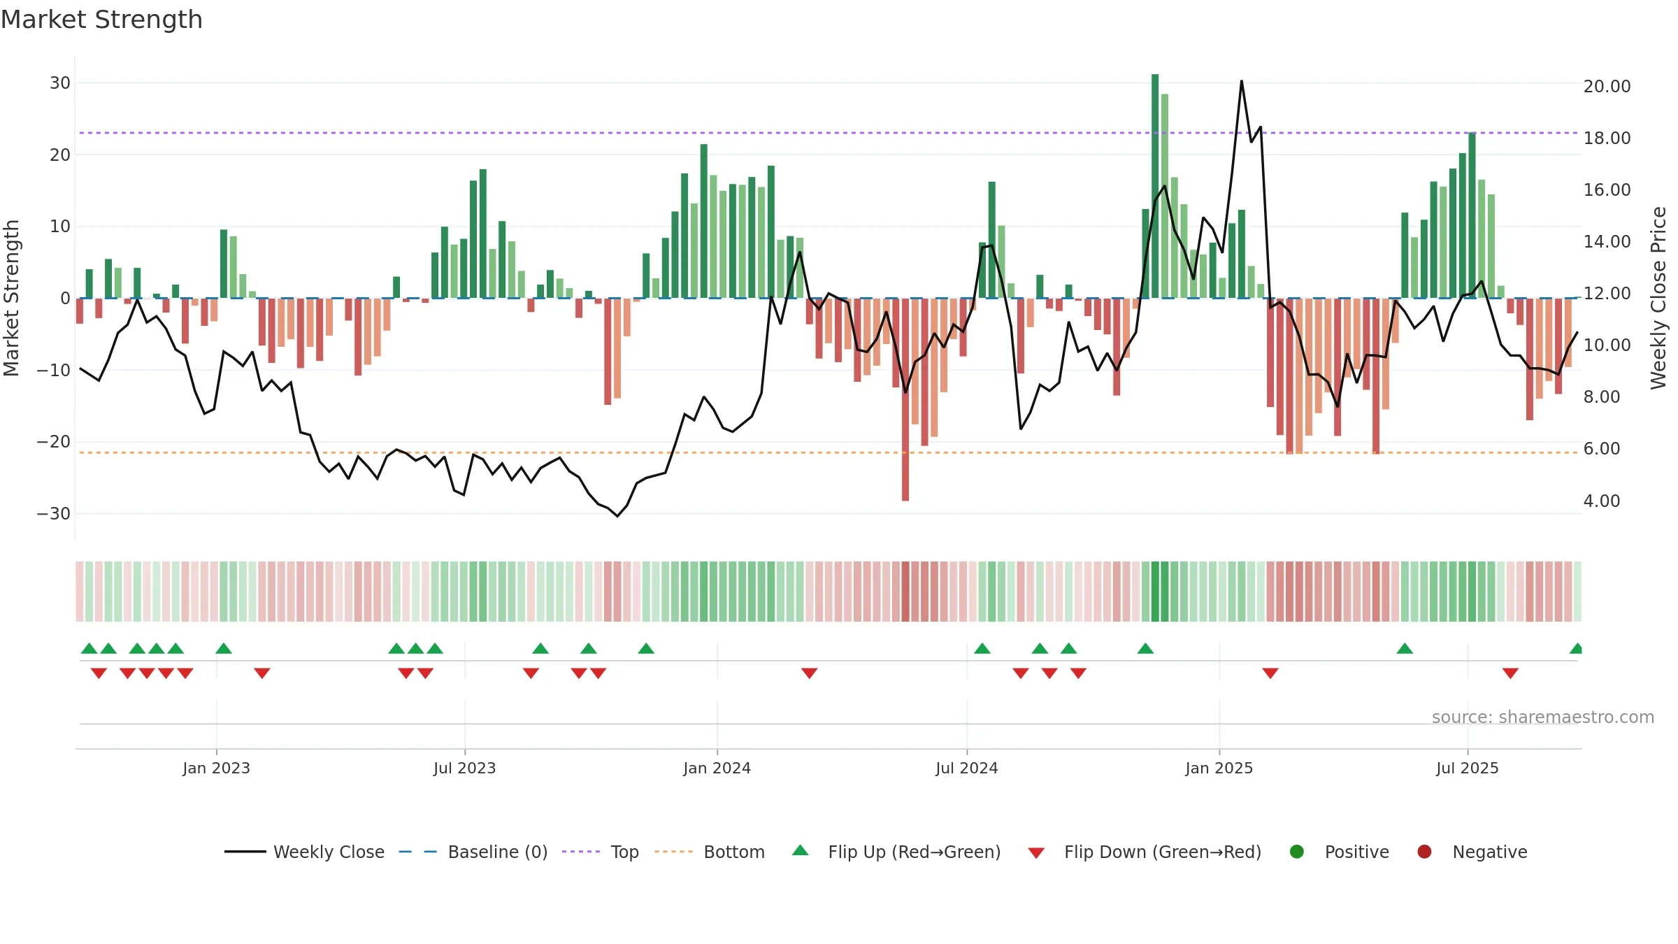Toggle the Weekly Close legend entry
1678x944 pixels.
click(x=304, y=852)
